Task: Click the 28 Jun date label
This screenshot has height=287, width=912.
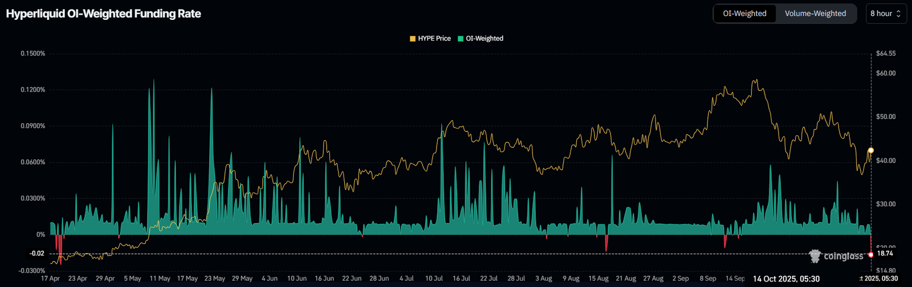Action: coord(379,278)
